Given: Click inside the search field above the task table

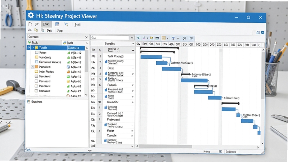Looking at the screenshot, I should tap(110, 38).
